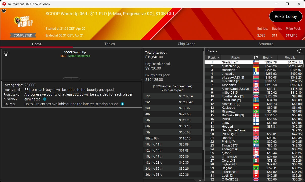Click the flag beside mccol001 [2]

[256, 81]
